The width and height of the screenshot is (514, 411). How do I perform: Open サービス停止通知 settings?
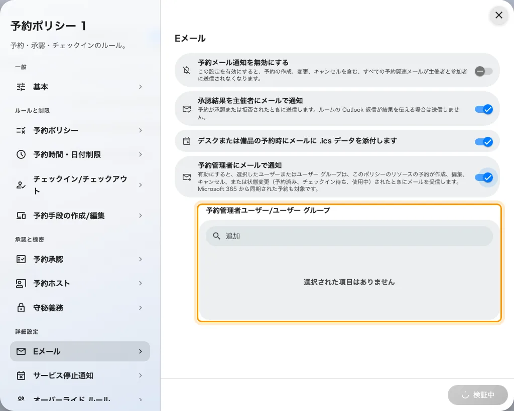(x=80, y=375)
